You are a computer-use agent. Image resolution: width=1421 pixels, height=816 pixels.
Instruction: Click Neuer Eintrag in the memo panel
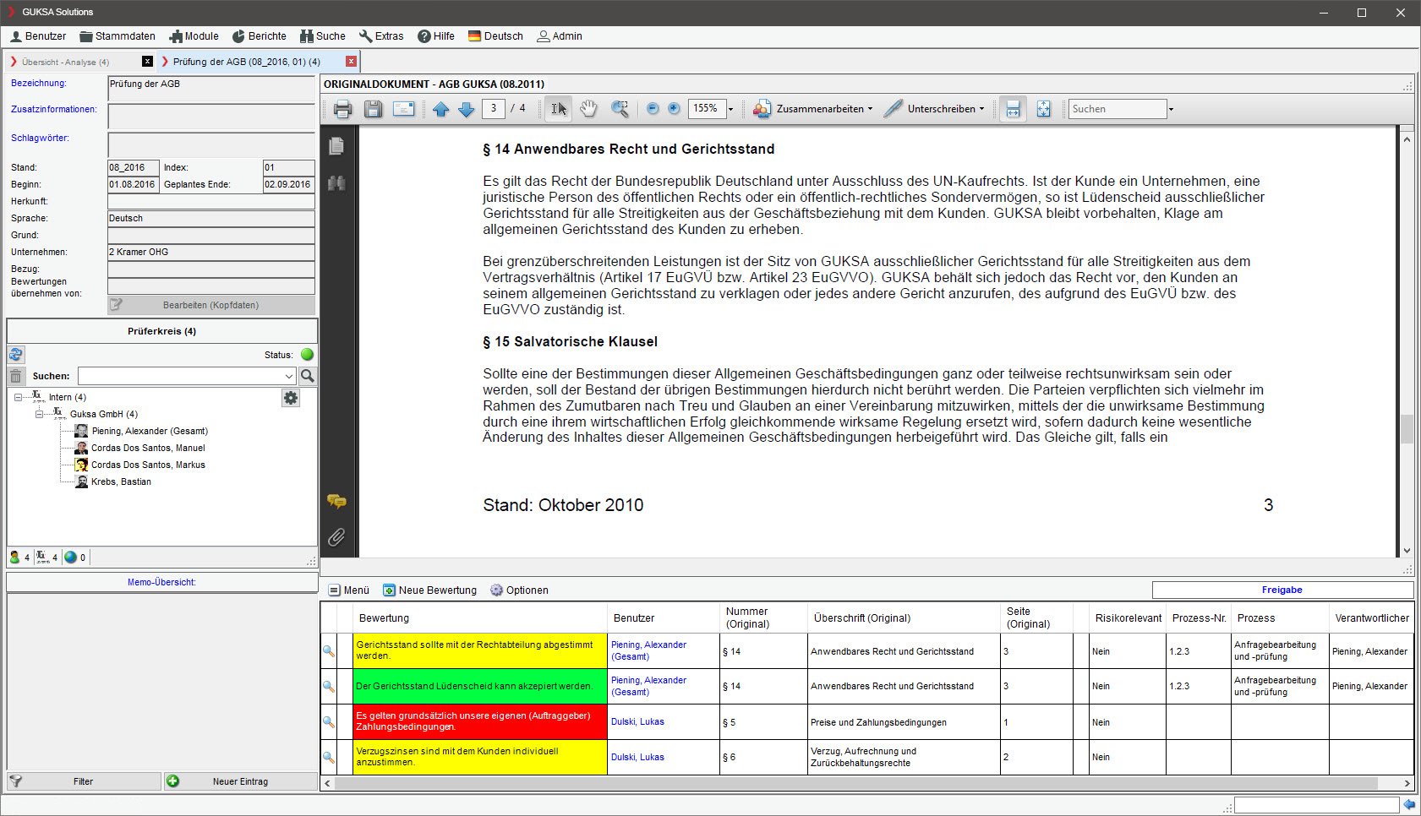241,781
